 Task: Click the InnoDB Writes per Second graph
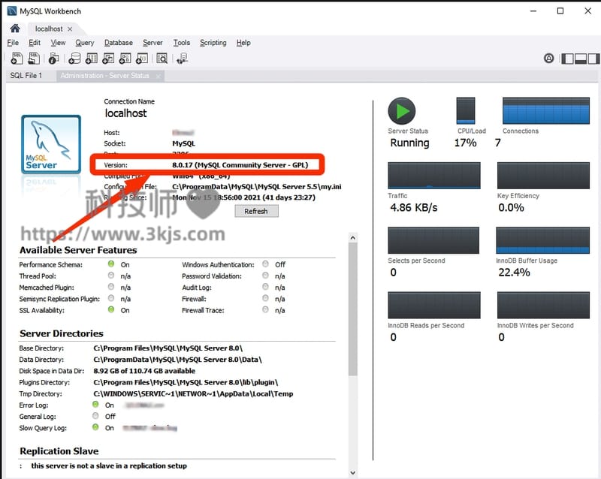(x=543, y=305)
